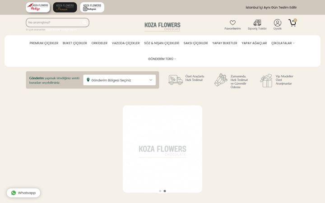Expand the Gönderim Bölgesi Seçiniz dropdown

[119, 80]
